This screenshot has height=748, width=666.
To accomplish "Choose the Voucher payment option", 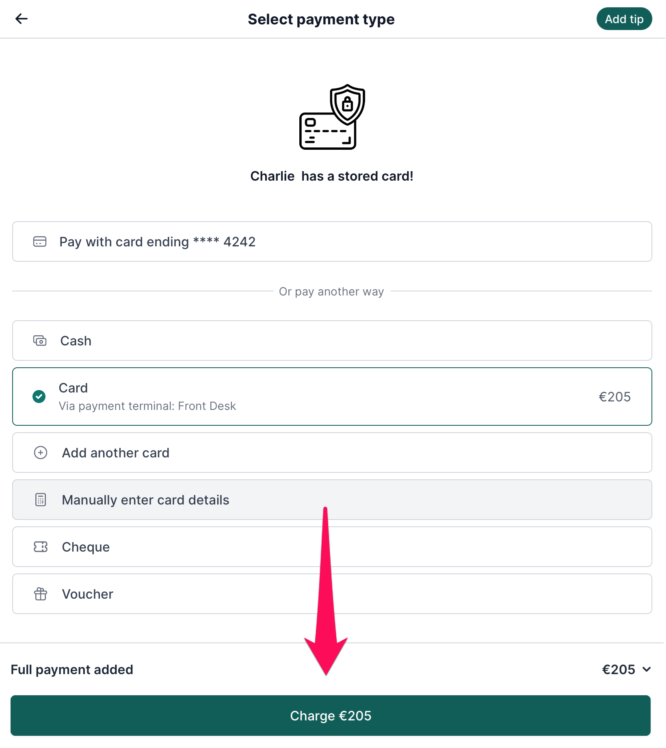I will pyautogui.click(x=332, y=594).
